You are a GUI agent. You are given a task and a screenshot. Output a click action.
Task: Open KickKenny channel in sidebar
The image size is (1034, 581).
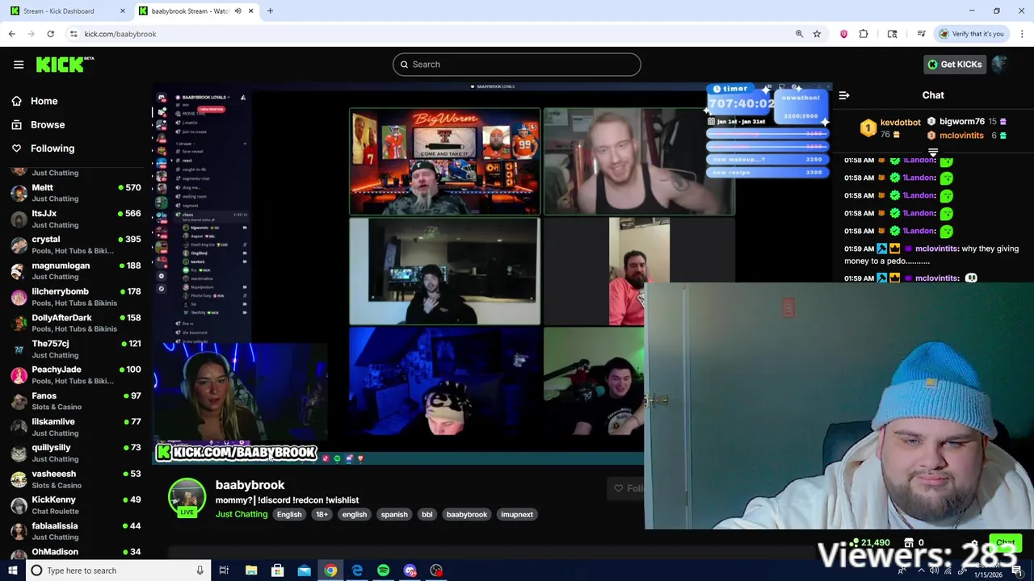pos(76,505)
